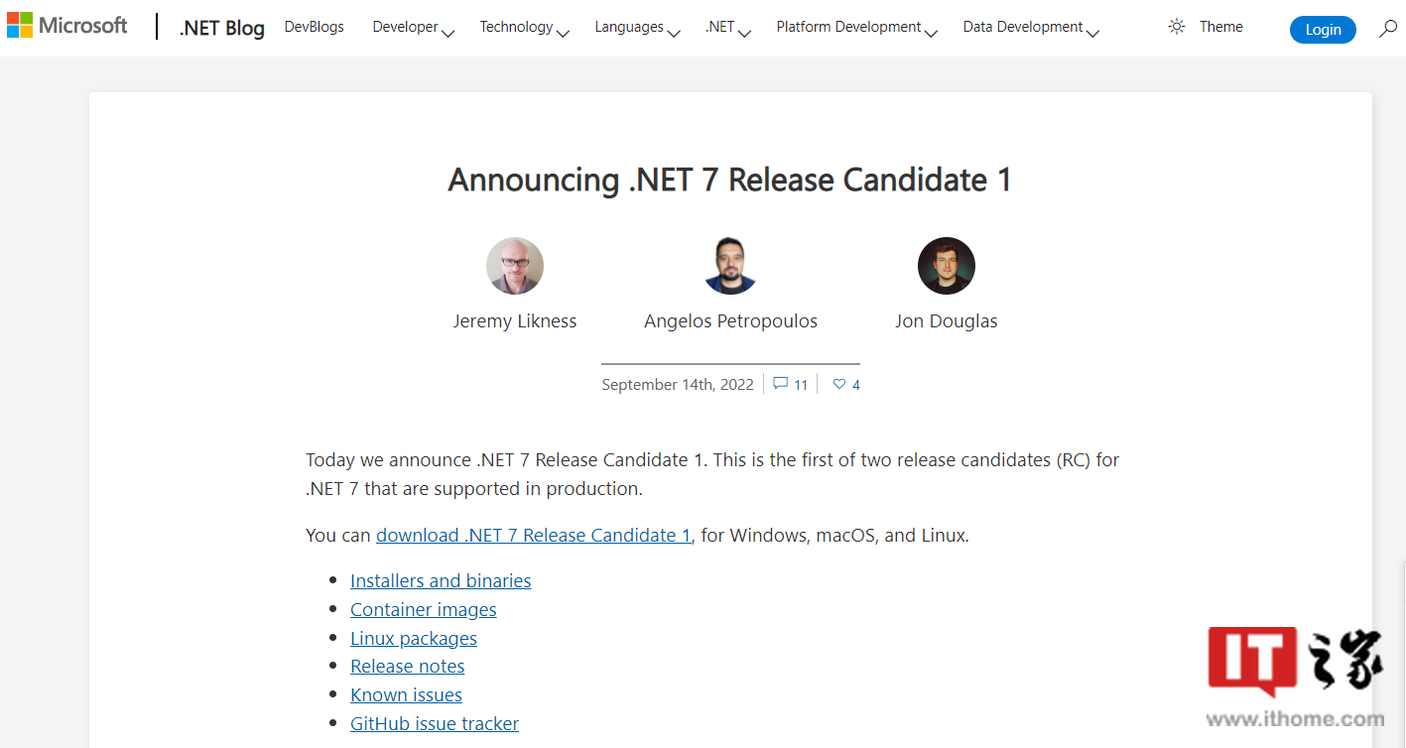Click the heart likes icon
Viewport: 1406px width, 748px height.
(x=839, y=384)
